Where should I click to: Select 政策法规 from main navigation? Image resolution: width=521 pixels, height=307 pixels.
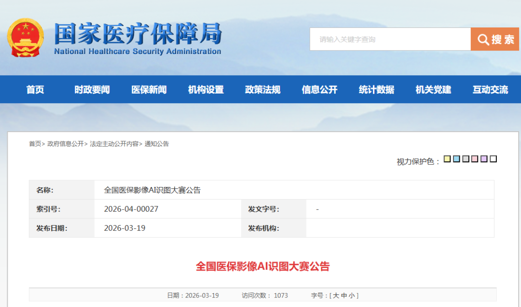[x=262, y=90]
